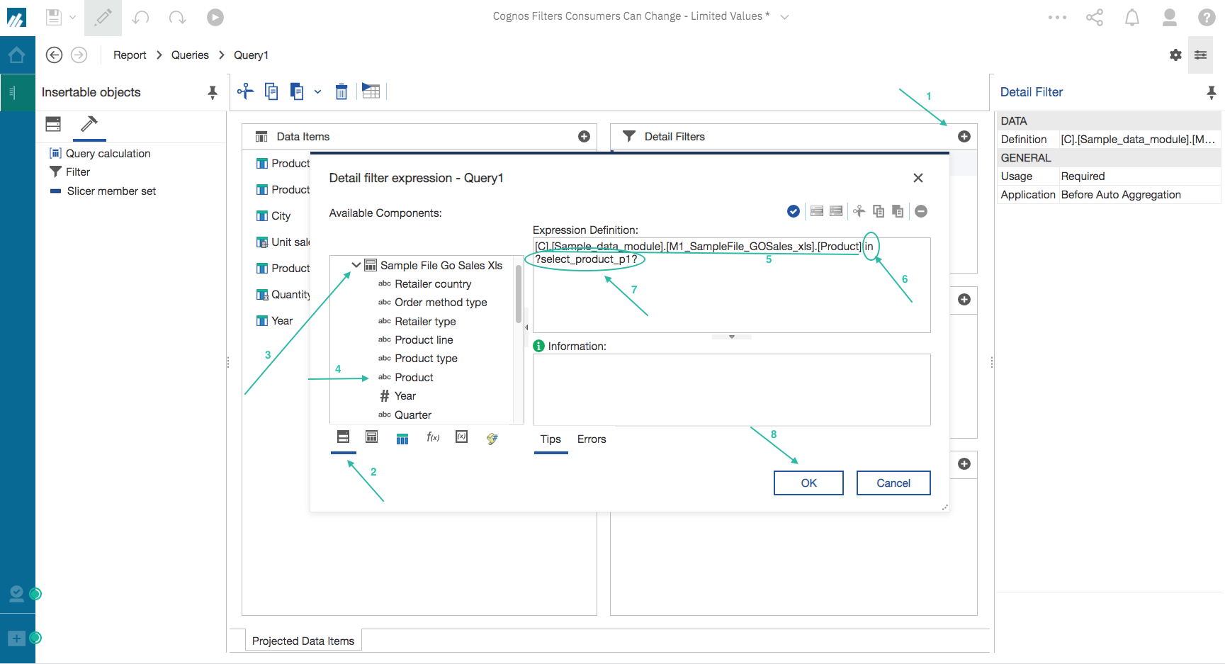Image resolution: width=1225 pixels, height=664 pixels.
Task: Select Quarter item in component tree
Action: 412,415
